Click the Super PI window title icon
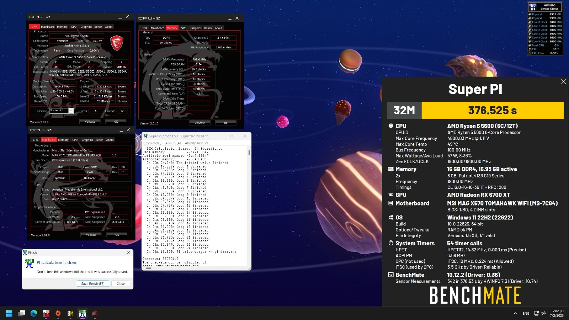Screen dimensions: 569x320 tap(145, 136)
